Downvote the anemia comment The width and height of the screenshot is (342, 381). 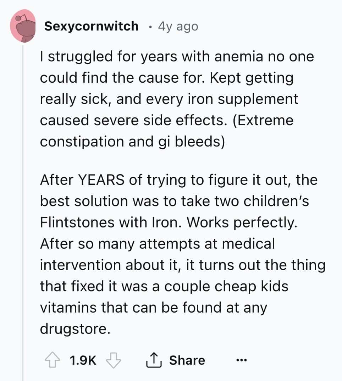114,360
